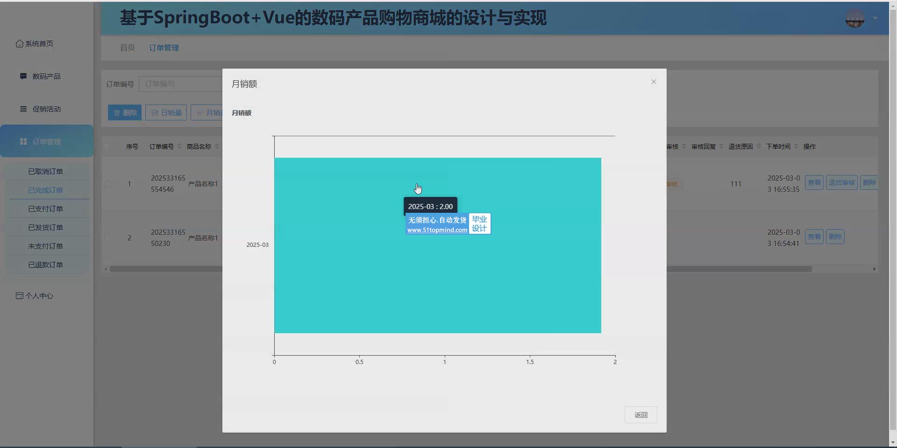Close the 月销额 dialog with the X icon
This screenshot has height=448, width=897.
654,82
